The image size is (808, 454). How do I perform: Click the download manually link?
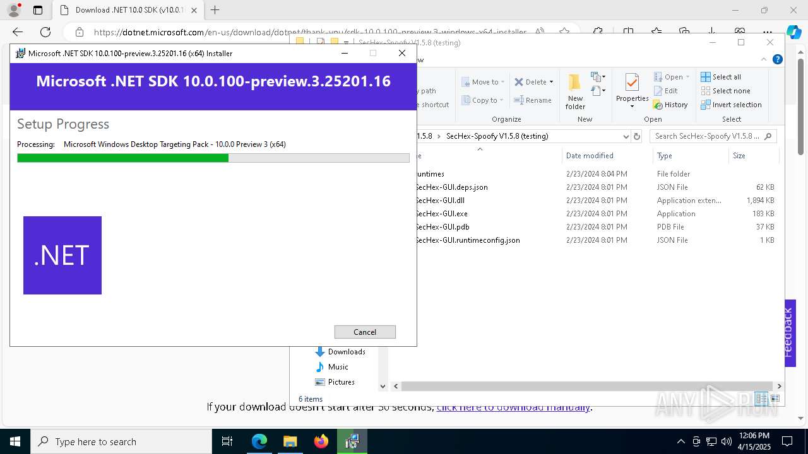click(x=513, y=407)
